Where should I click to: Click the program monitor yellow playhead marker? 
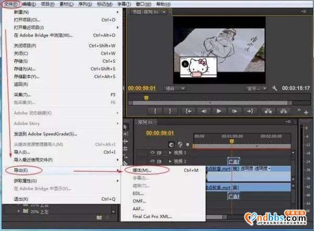[146, 98]
